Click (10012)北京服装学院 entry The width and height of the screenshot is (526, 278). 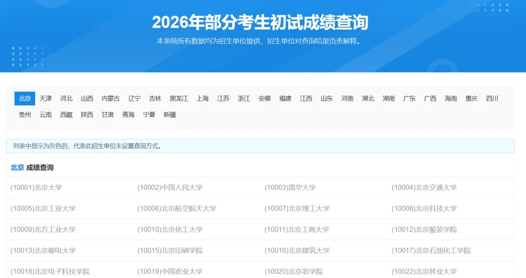click(424, 230)
